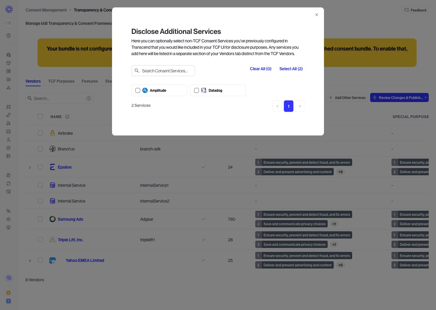Check the Epsilon row checkbox
Image resolution: width=436 pixels, height=310 pixels.
pyautogui.click(x=40, y=167)
